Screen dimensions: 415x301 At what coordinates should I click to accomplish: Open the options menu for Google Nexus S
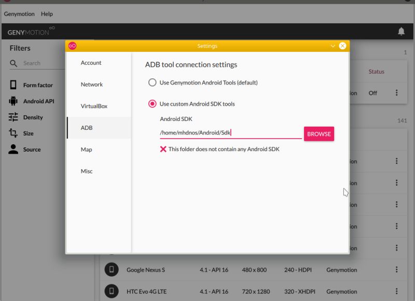pos(396,269)
